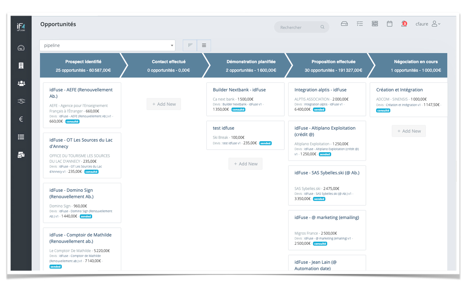The width and height of the screenshot is (467, 282).
Task: Select the Négociation en cours stage header
Action: 415,65
